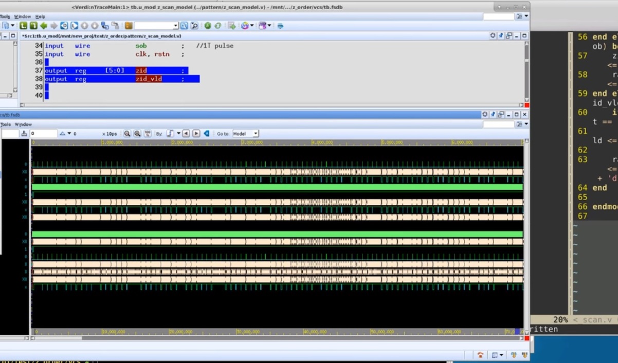Click endmodule text on line 66 in editor
The width and height of the screenshot is (618, 363).
click(x=605, y=206)
